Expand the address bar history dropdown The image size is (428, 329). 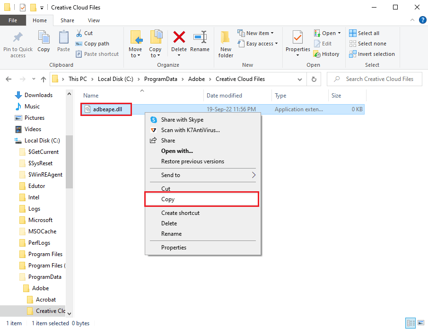(x=300, y=79)
